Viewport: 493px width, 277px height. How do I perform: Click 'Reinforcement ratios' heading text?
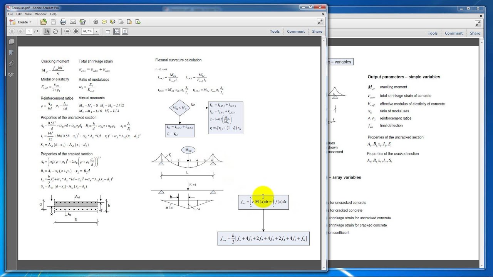(x=57, y=98)
